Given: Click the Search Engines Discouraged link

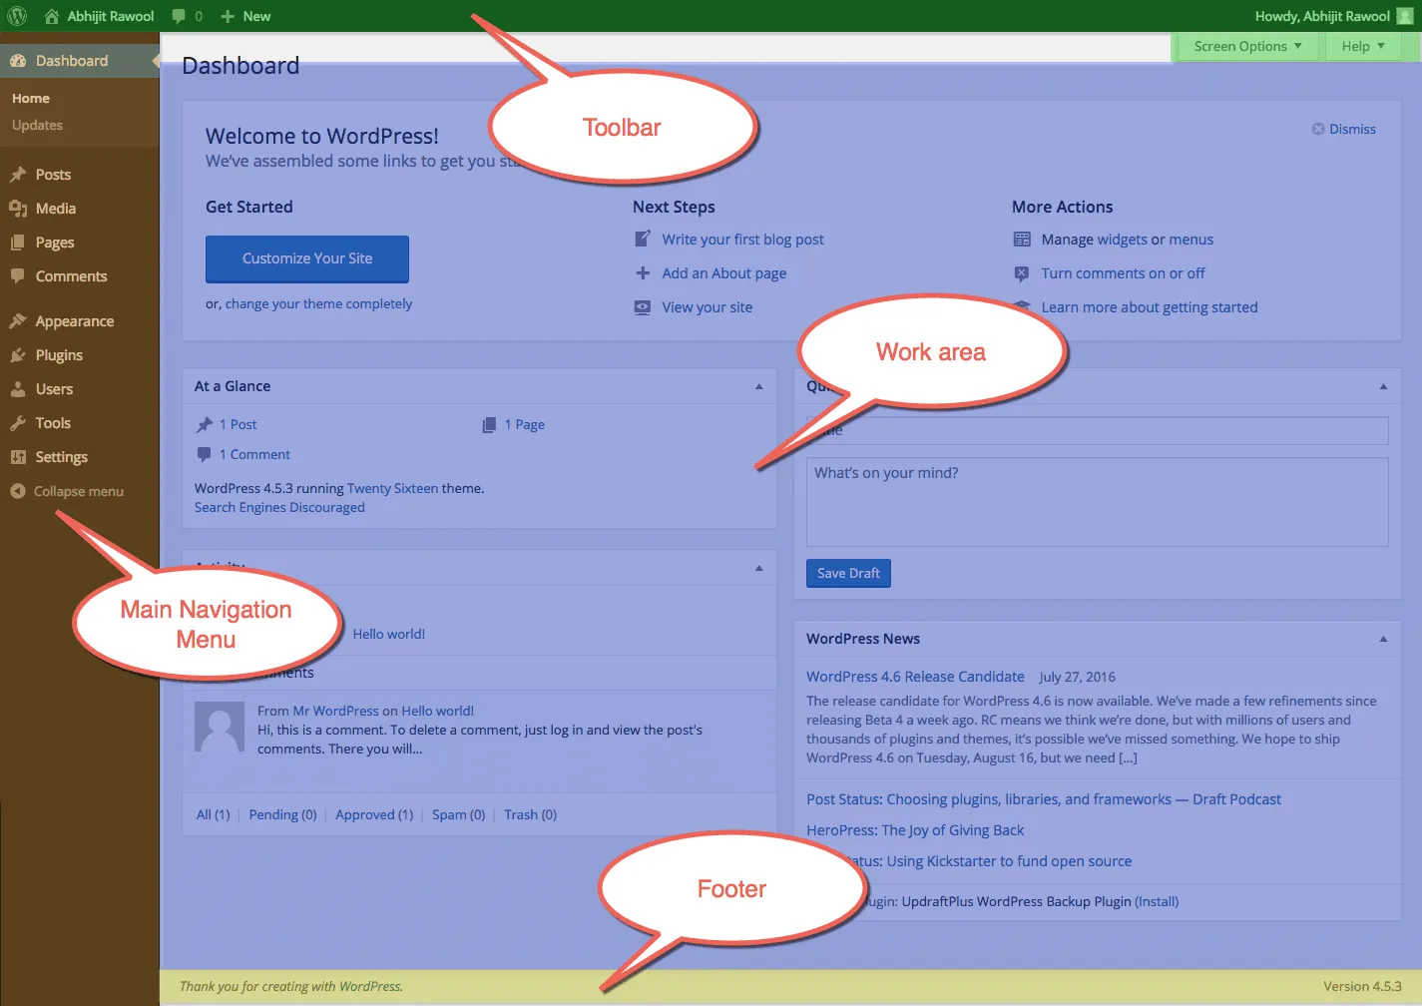Looking at the screenshot, I should pos(279,508).
